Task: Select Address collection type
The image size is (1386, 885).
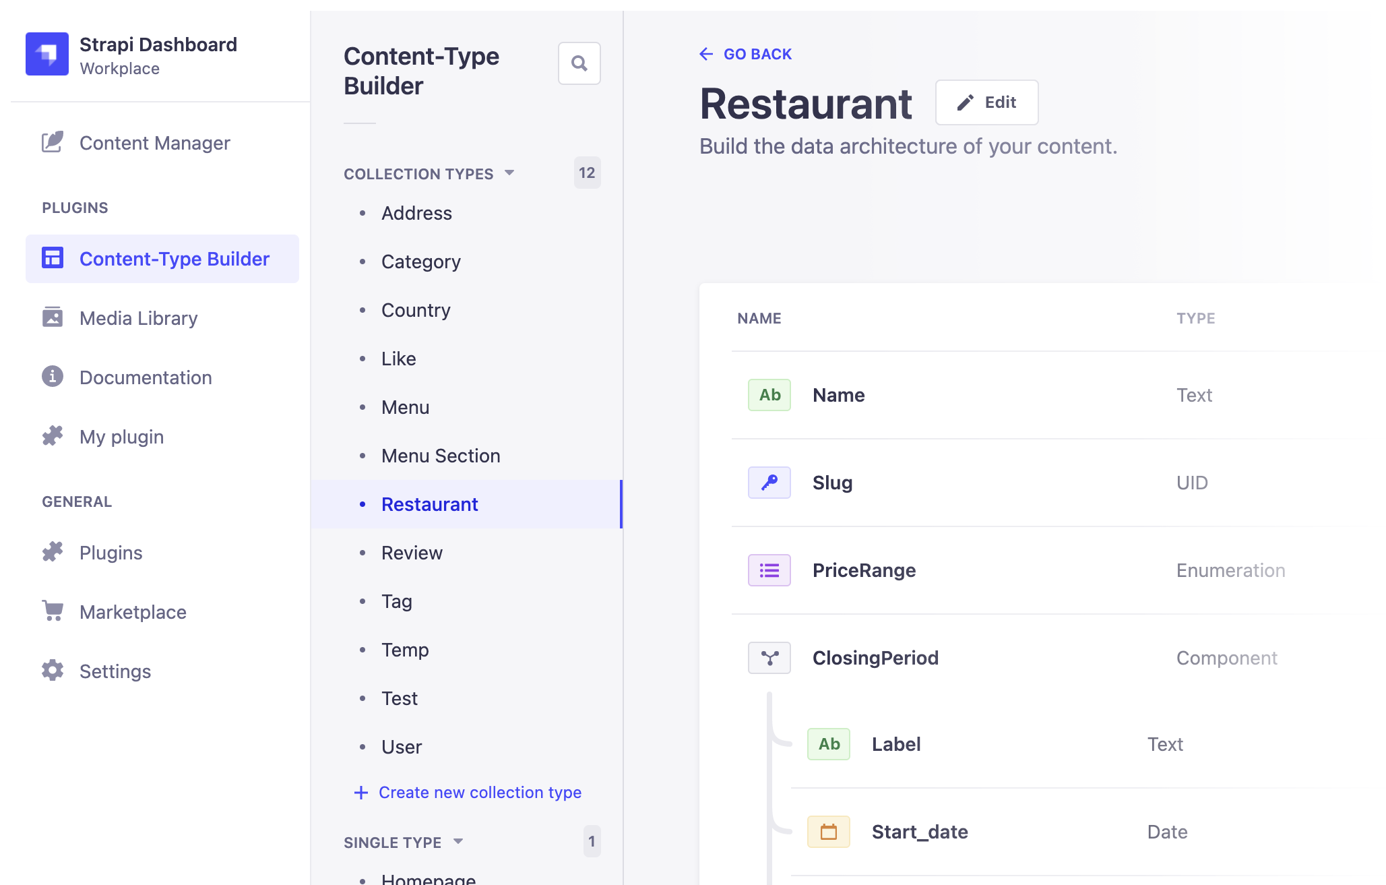Action: (x=466, y=213)
